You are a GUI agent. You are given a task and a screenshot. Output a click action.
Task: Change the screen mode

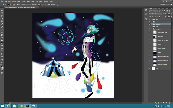tap(2, 73)
